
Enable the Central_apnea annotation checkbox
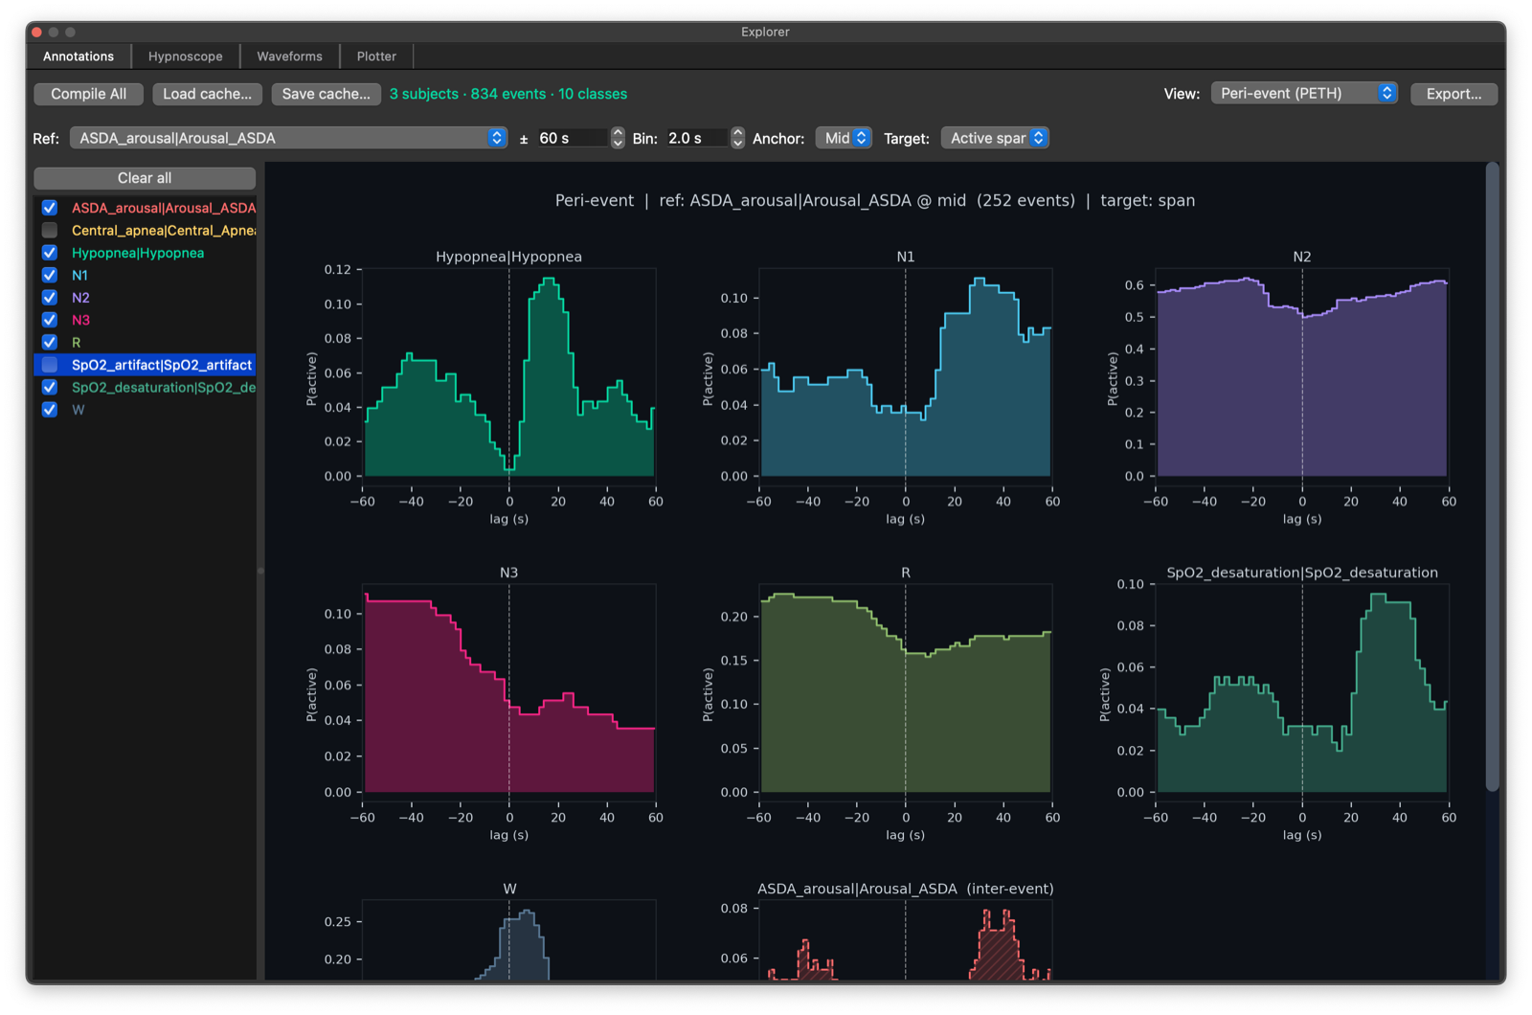50,231
